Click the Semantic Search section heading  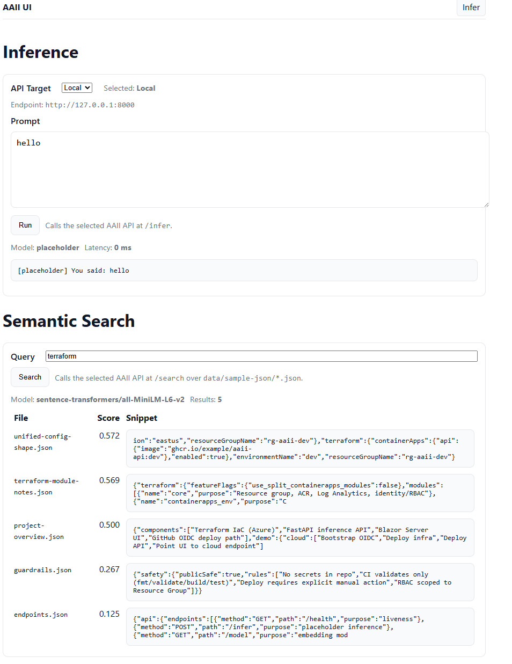click(69, 321)
